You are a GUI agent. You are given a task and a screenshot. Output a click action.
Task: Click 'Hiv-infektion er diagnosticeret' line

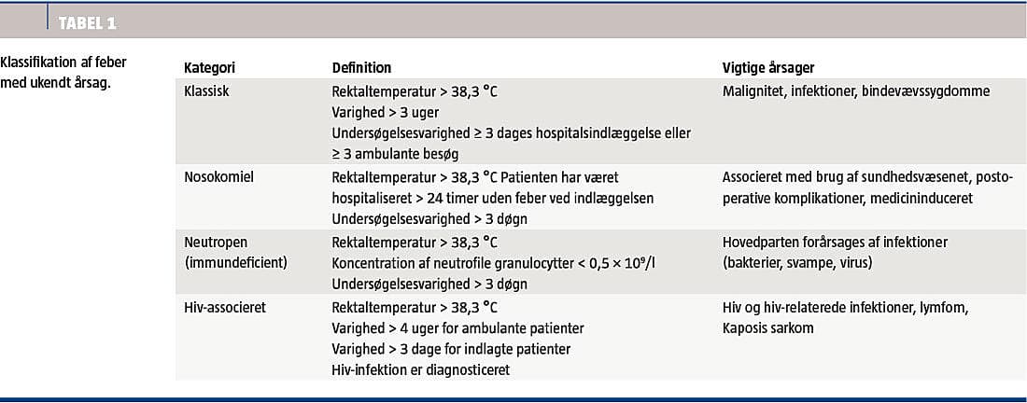[x=421, y=368]
